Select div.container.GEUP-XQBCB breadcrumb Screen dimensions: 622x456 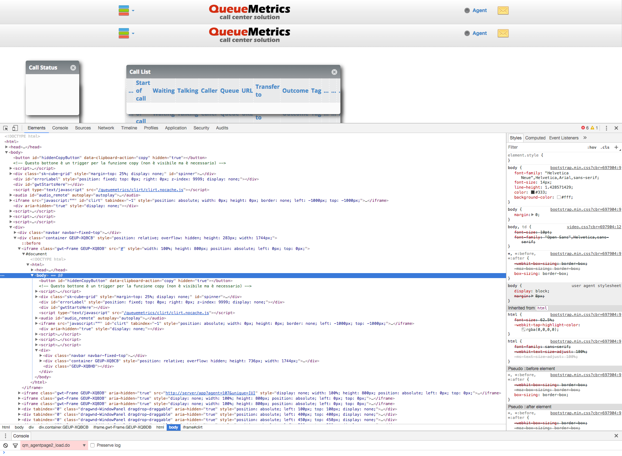pyautogui.click(x=64, y=427)
